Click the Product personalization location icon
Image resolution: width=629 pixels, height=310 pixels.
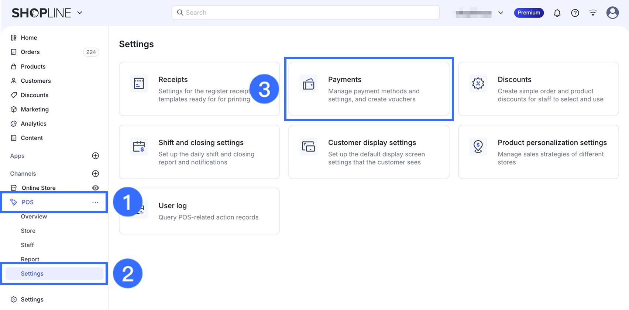tap(478, 147)
